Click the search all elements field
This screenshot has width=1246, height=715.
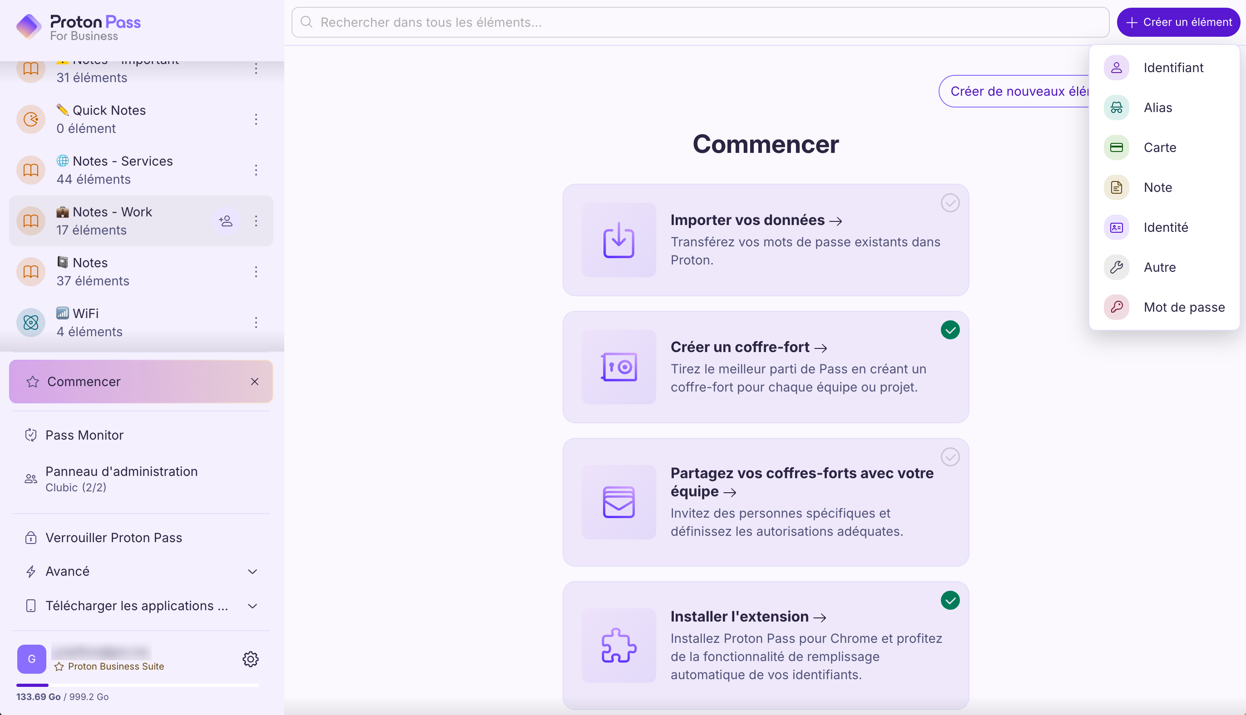pyautogui.click(x=700, y=22)
